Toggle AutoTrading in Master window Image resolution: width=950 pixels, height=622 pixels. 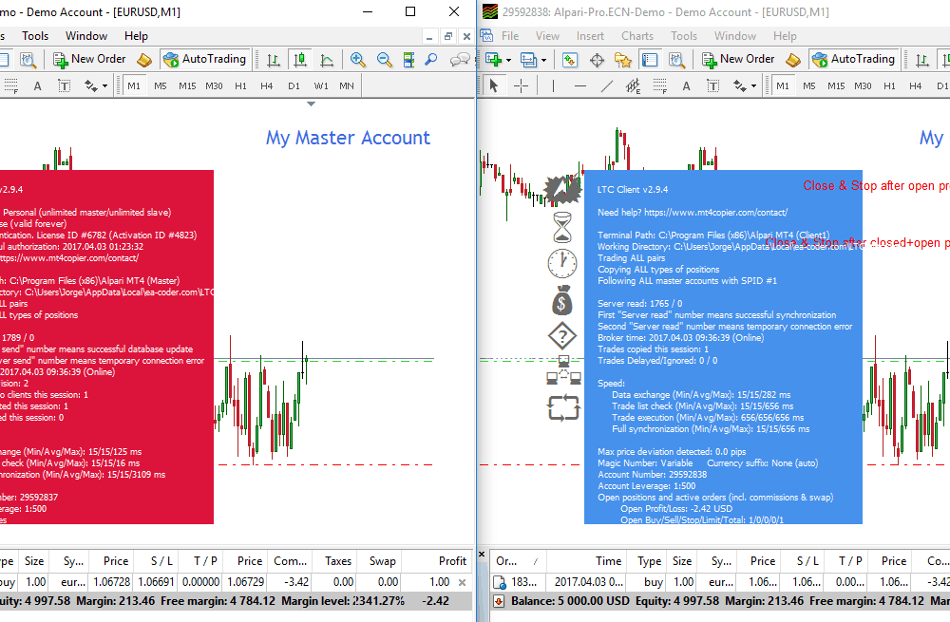pos(206,60)
